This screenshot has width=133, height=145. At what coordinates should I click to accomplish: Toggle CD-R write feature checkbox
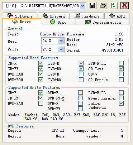click(41, 93)
